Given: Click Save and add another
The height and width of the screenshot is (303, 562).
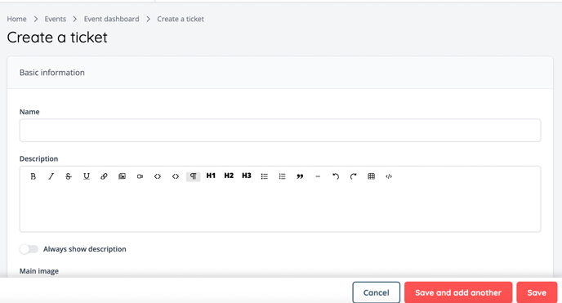Looking at the screenshot, I should [458, 292].
